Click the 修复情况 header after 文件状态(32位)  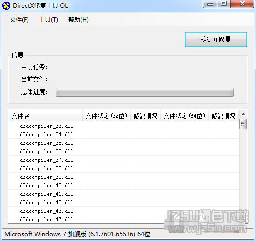[x=146, y=116]
